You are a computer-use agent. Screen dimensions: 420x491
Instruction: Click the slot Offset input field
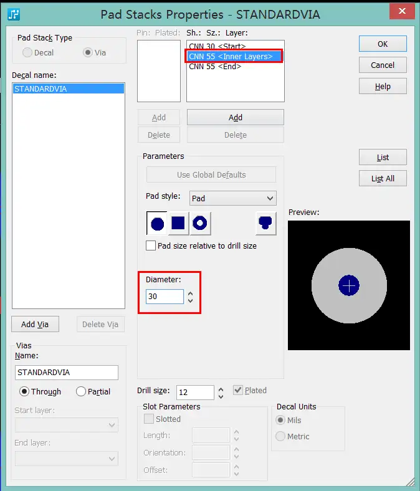[x=211, y=470]
